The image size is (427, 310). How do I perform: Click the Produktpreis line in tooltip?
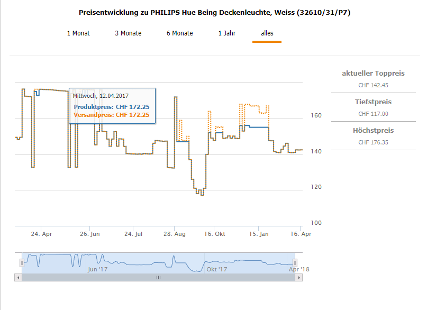point(111,107)
